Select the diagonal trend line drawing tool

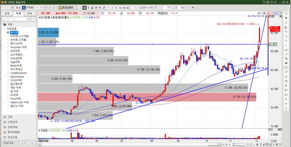(286, 45)
